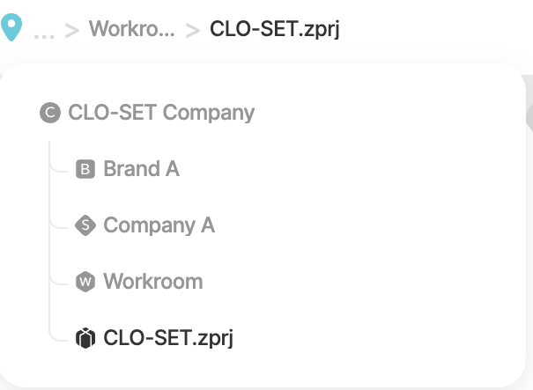Click the tree connector line beside Brand A
The image size is (533, 390).
click(x=58, y=166)
